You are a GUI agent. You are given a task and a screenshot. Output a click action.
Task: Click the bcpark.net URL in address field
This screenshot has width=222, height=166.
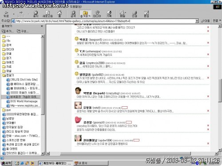73,21
